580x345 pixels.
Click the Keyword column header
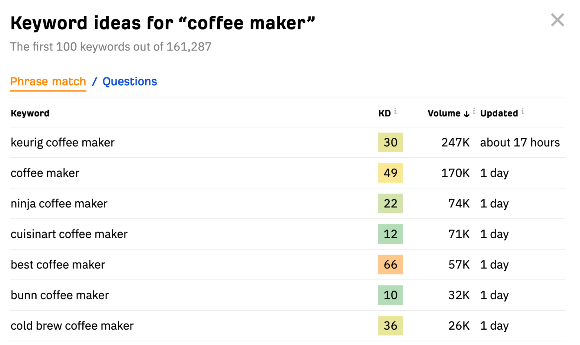click(30, 113)
